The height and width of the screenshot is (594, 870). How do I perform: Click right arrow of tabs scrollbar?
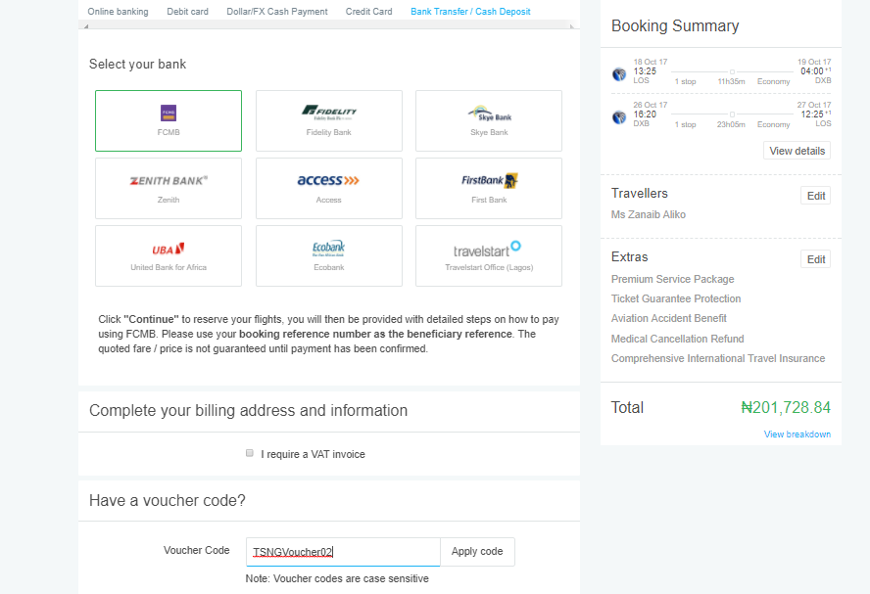(571, 26)
